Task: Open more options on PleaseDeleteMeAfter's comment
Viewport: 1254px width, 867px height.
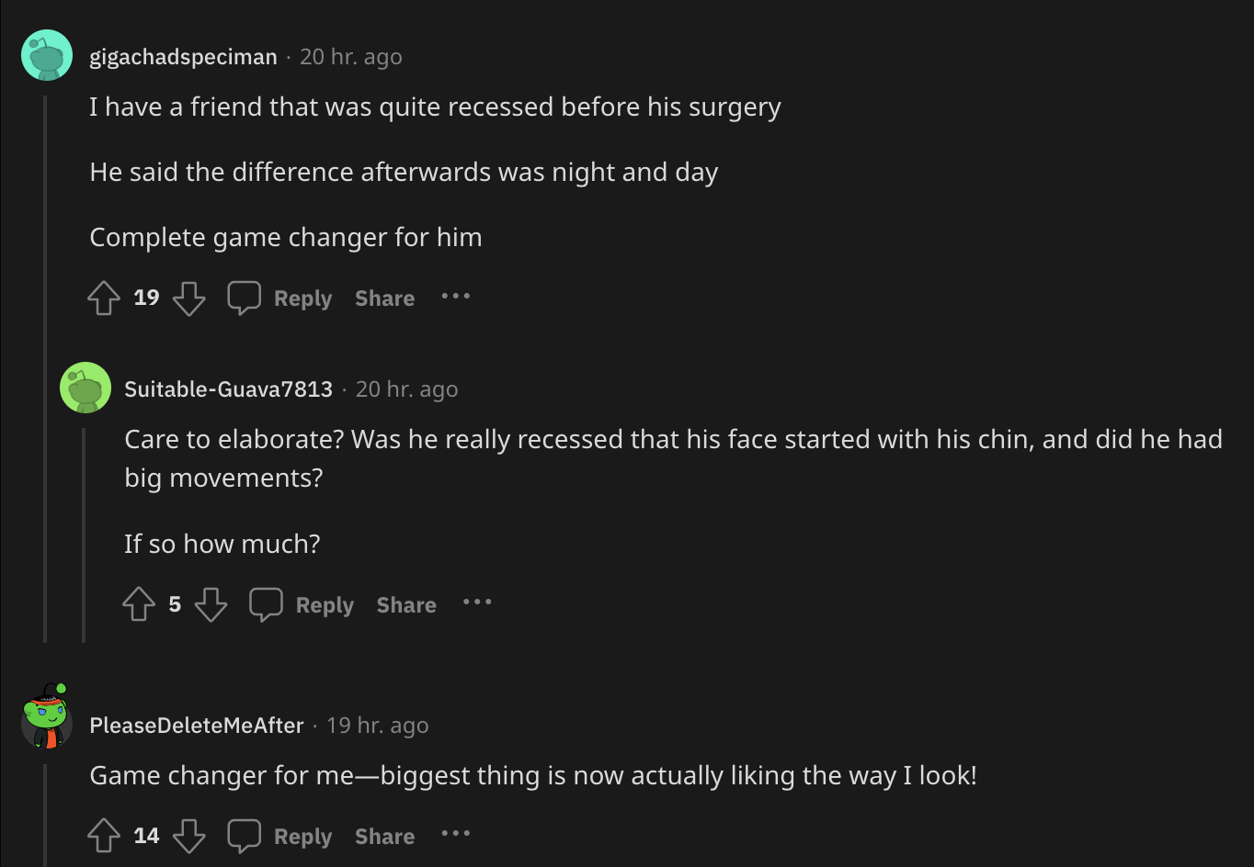Action: pos(456,834)
